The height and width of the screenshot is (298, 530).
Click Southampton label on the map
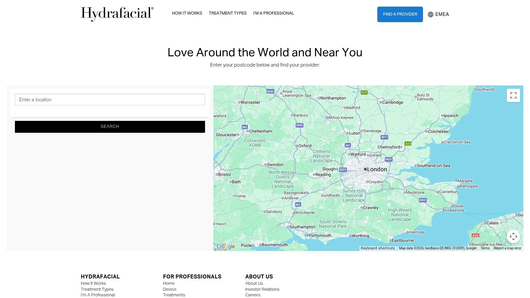click(x=302, y=227)
